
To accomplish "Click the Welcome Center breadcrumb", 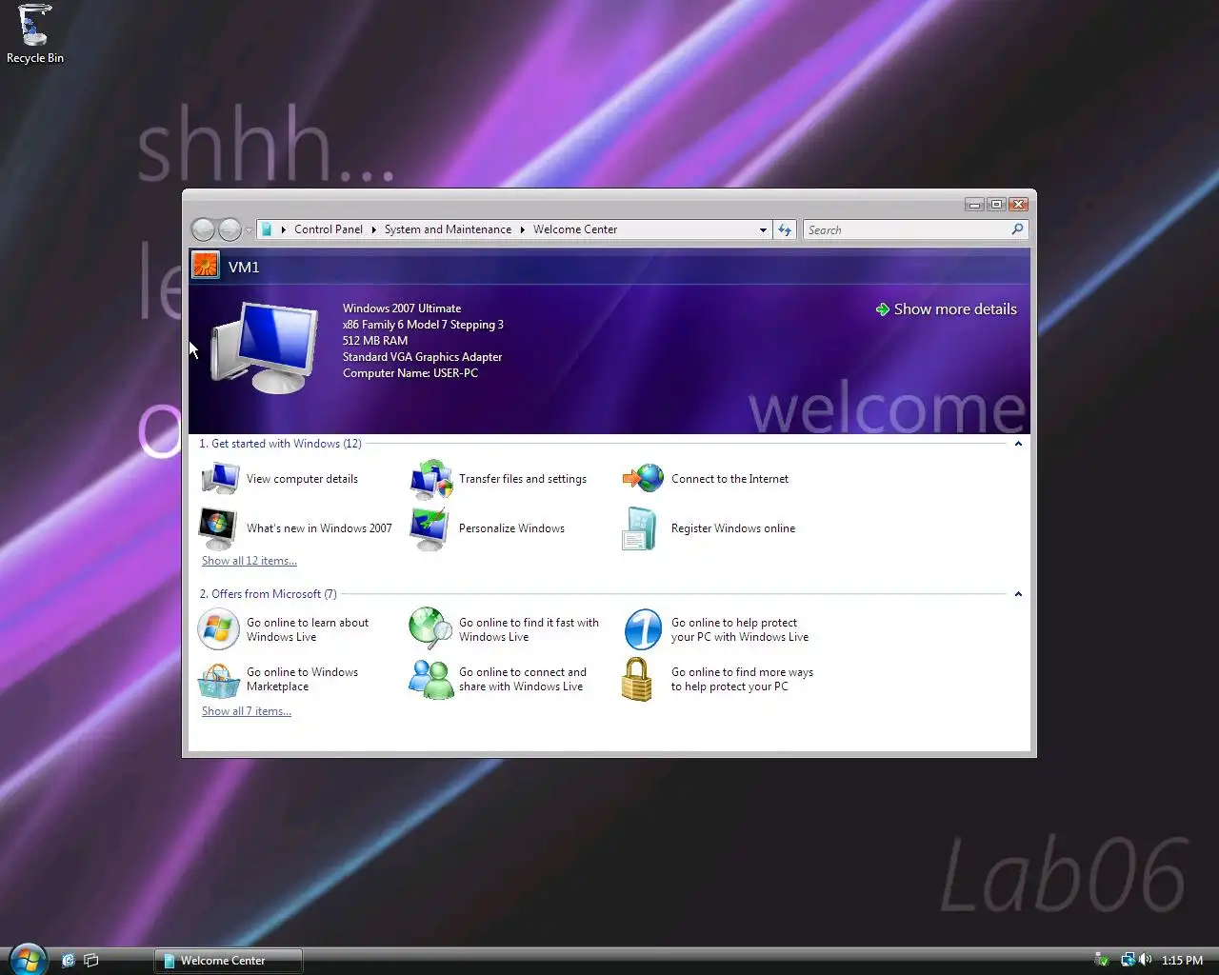I will click(x=575, y=229).
